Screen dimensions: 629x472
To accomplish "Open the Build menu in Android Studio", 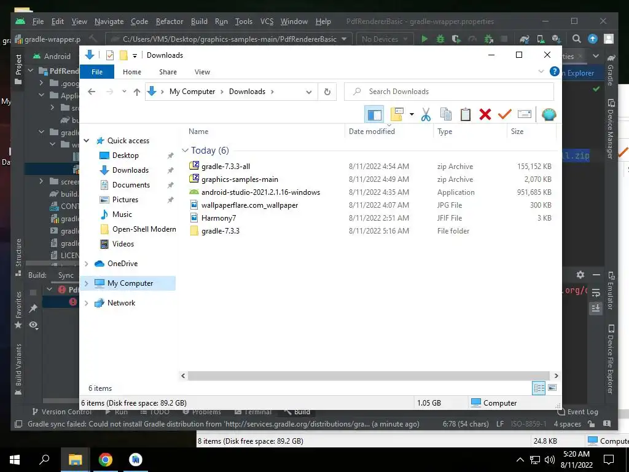I will (199, 22).
